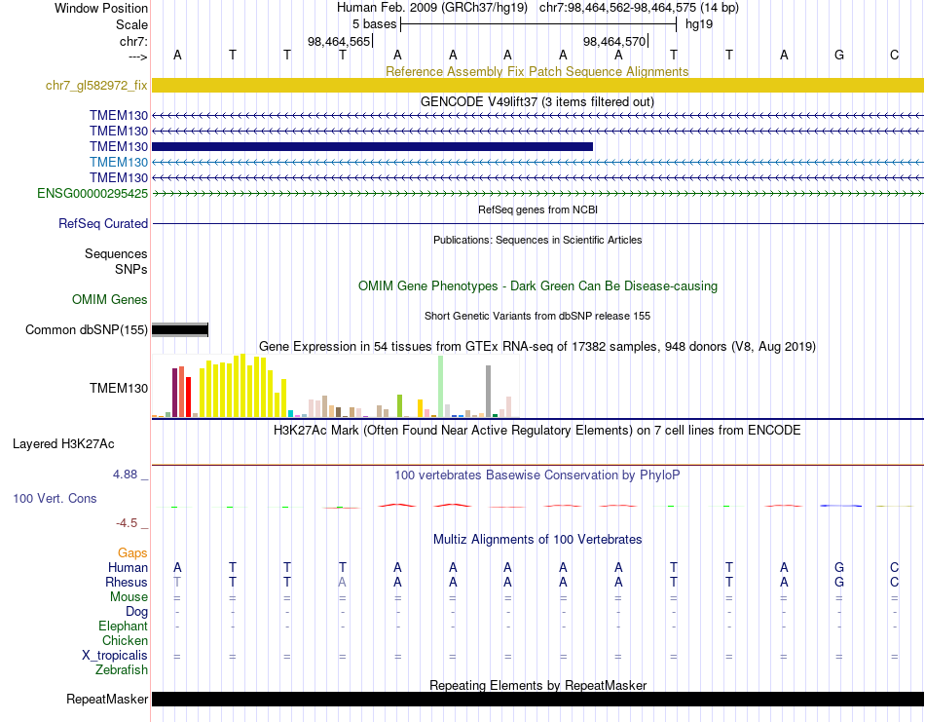925x722 pixels.
Task: Click the green ENSG00000295425 transcript arrows line
Action: pyautogui.click(x=537, y=193)
